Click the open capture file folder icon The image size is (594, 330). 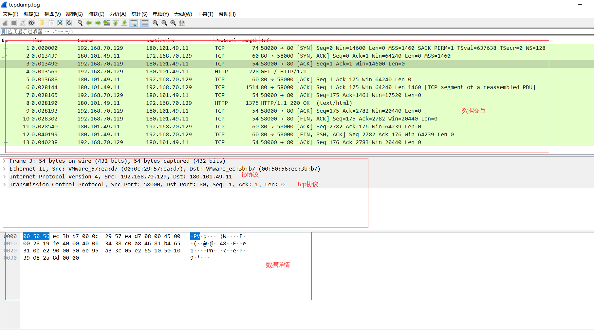click(x=42, y=23)
